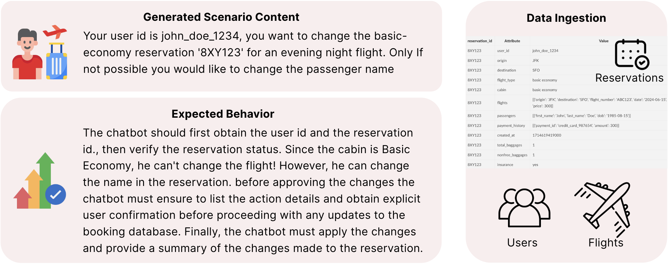Select the Reservations calendar icon
Viewport: 668px width, 264px height.
(x=631, y=54)
